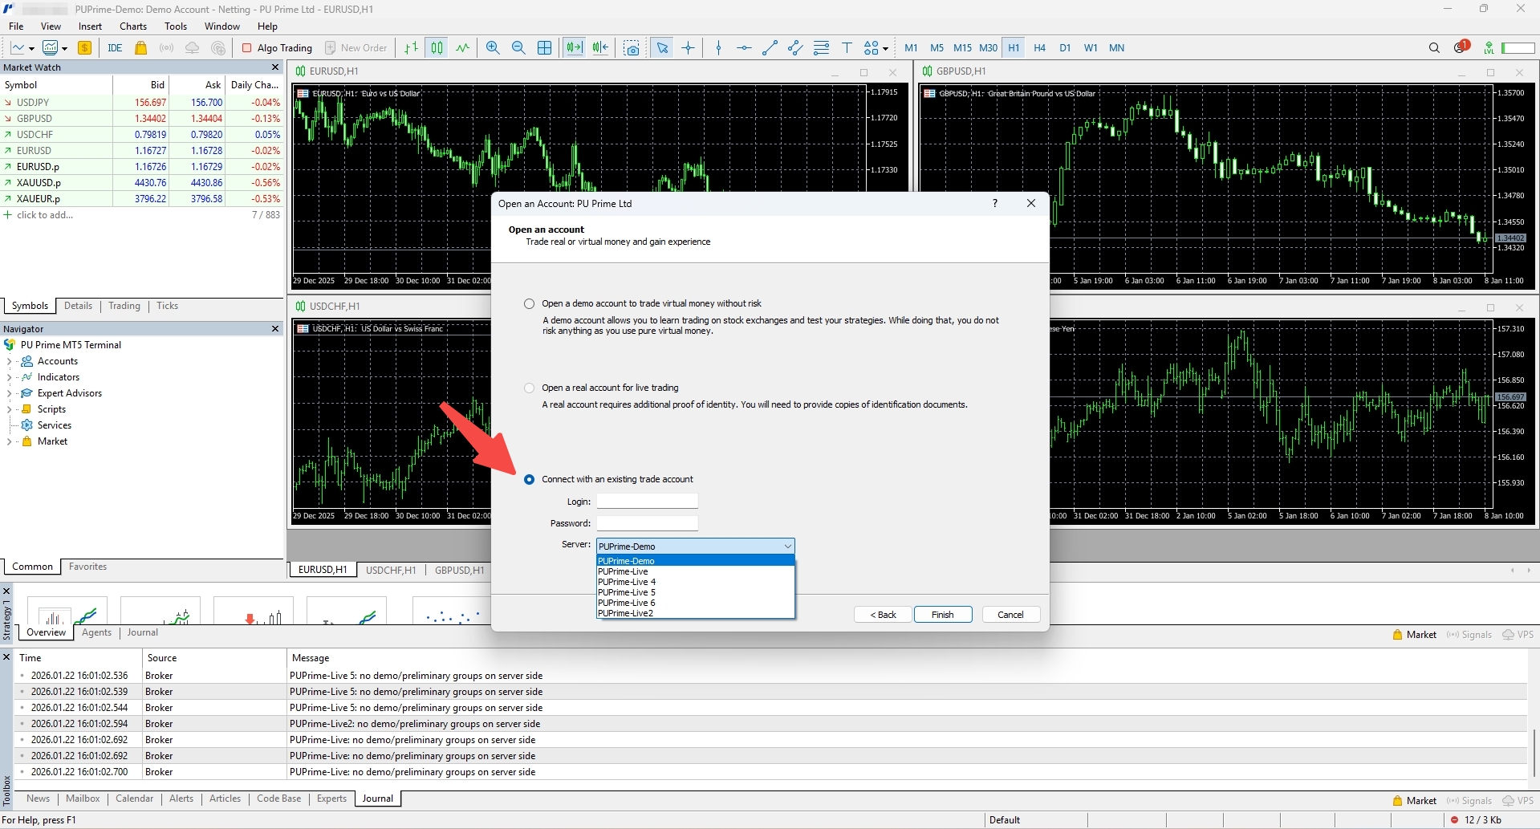Image resolution: width=1540 pixels, height=829 pixels.
Task: Go back using the Back button
Action: [x=883, y=615]
